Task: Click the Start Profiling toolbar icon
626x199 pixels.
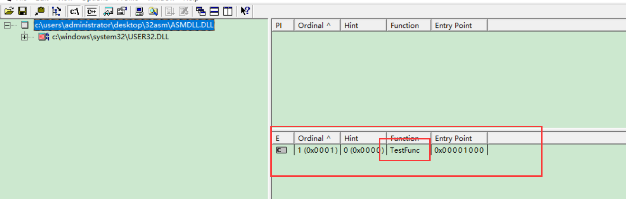Action: tap(170, 10)
